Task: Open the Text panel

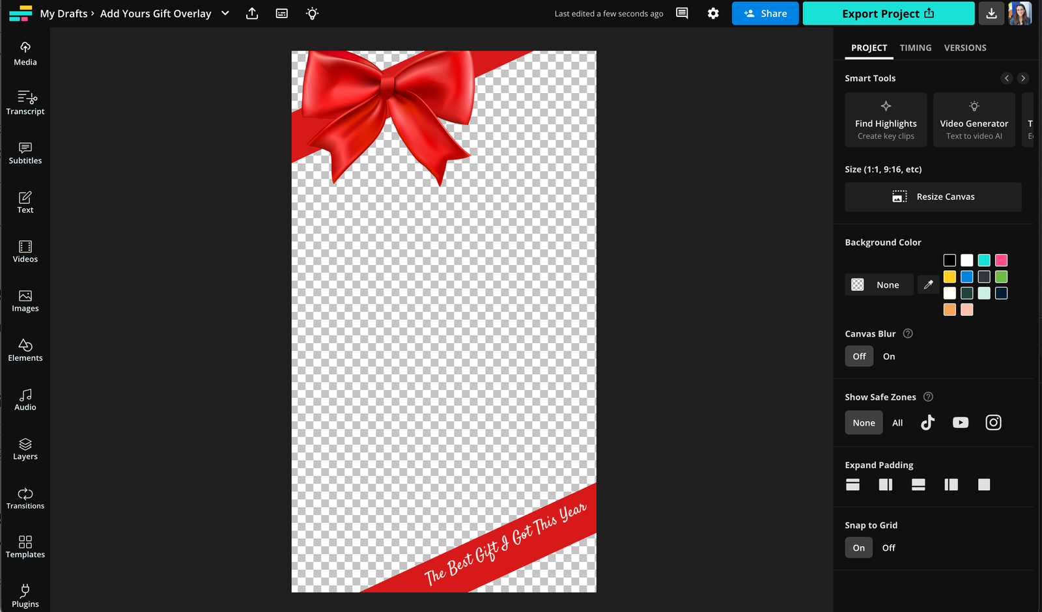Action: pyautogui.click(x=25, y=202)
